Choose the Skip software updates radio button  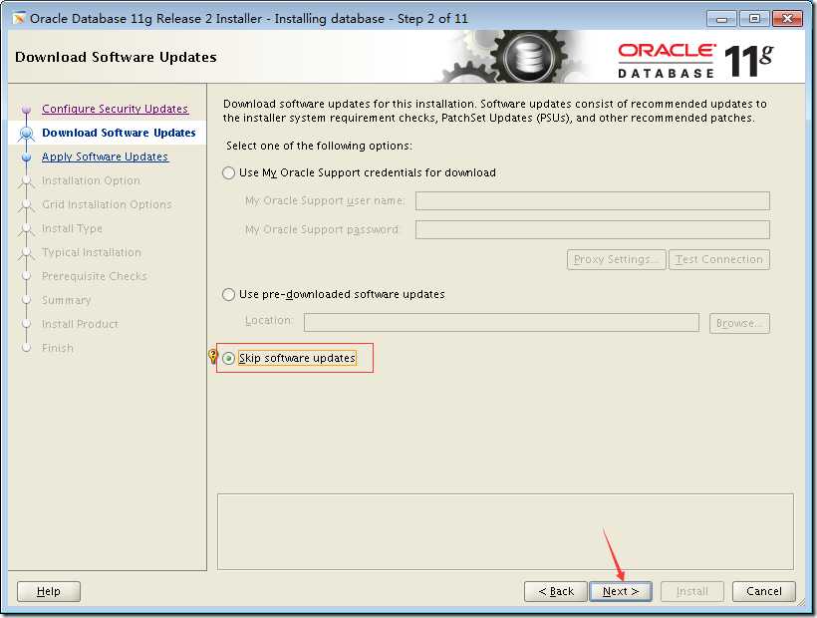228,358
